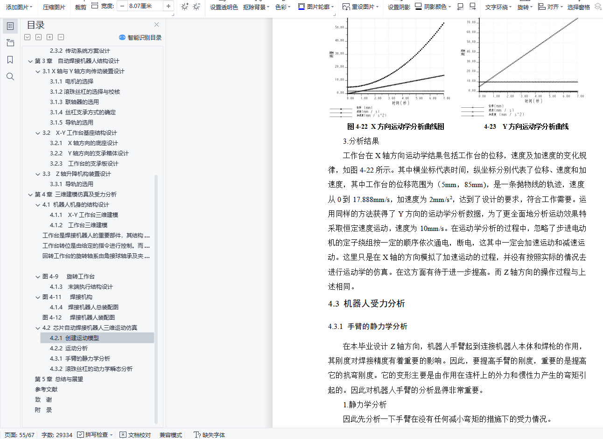The image size is (603, 439).
Task: Open the search sidebar icon
Action: pyautogui.click(x=10, y=77)
